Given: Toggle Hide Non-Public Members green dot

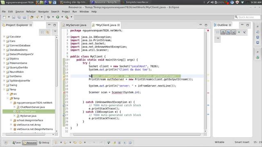Looking at the screenshot, I should 239,32.
